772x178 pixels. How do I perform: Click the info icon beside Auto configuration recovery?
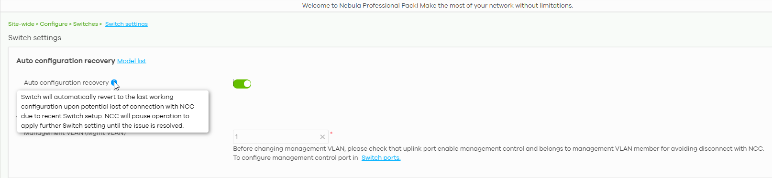click(x=114, y=83)
